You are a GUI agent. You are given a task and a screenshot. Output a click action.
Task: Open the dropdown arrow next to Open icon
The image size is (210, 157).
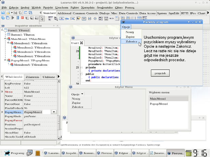pos(12,13)
